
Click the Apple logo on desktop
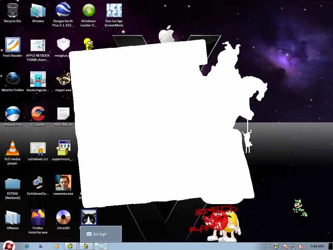click(166, 34)
